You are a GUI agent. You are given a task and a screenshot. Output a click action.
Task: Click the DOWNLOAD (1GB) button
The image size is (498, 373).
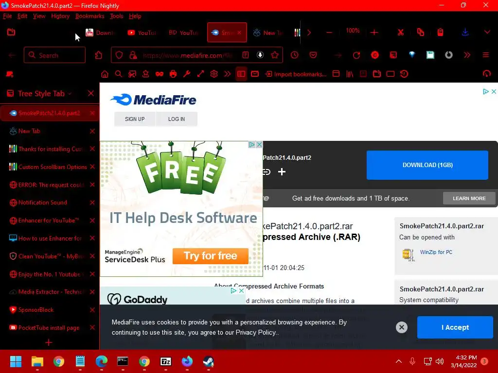point(427,165)
